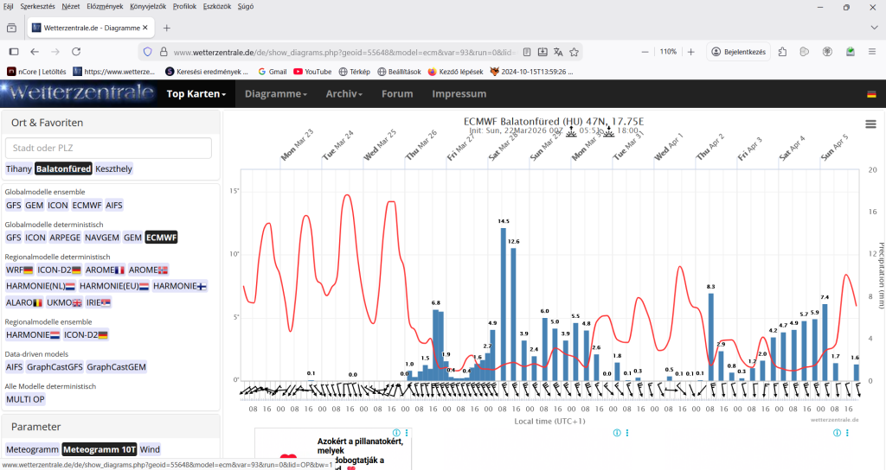Viewport: 886px width, 470px height.
Task: Go to the Forum nav item
Action: click(x=397, y=94)
